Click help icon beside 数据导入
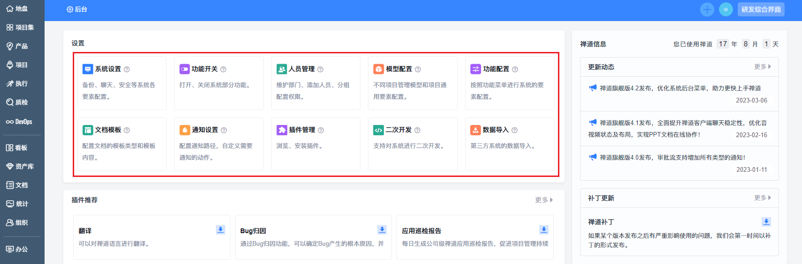This screenshot has width=802, height=264. pyautogui.click(x=514, y=130)
